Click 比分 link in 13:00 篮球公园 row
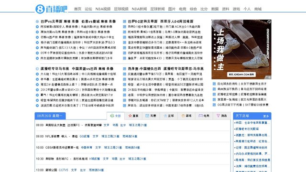The width and height of the screenshot is (306, 172). click(x=83, y=170)
